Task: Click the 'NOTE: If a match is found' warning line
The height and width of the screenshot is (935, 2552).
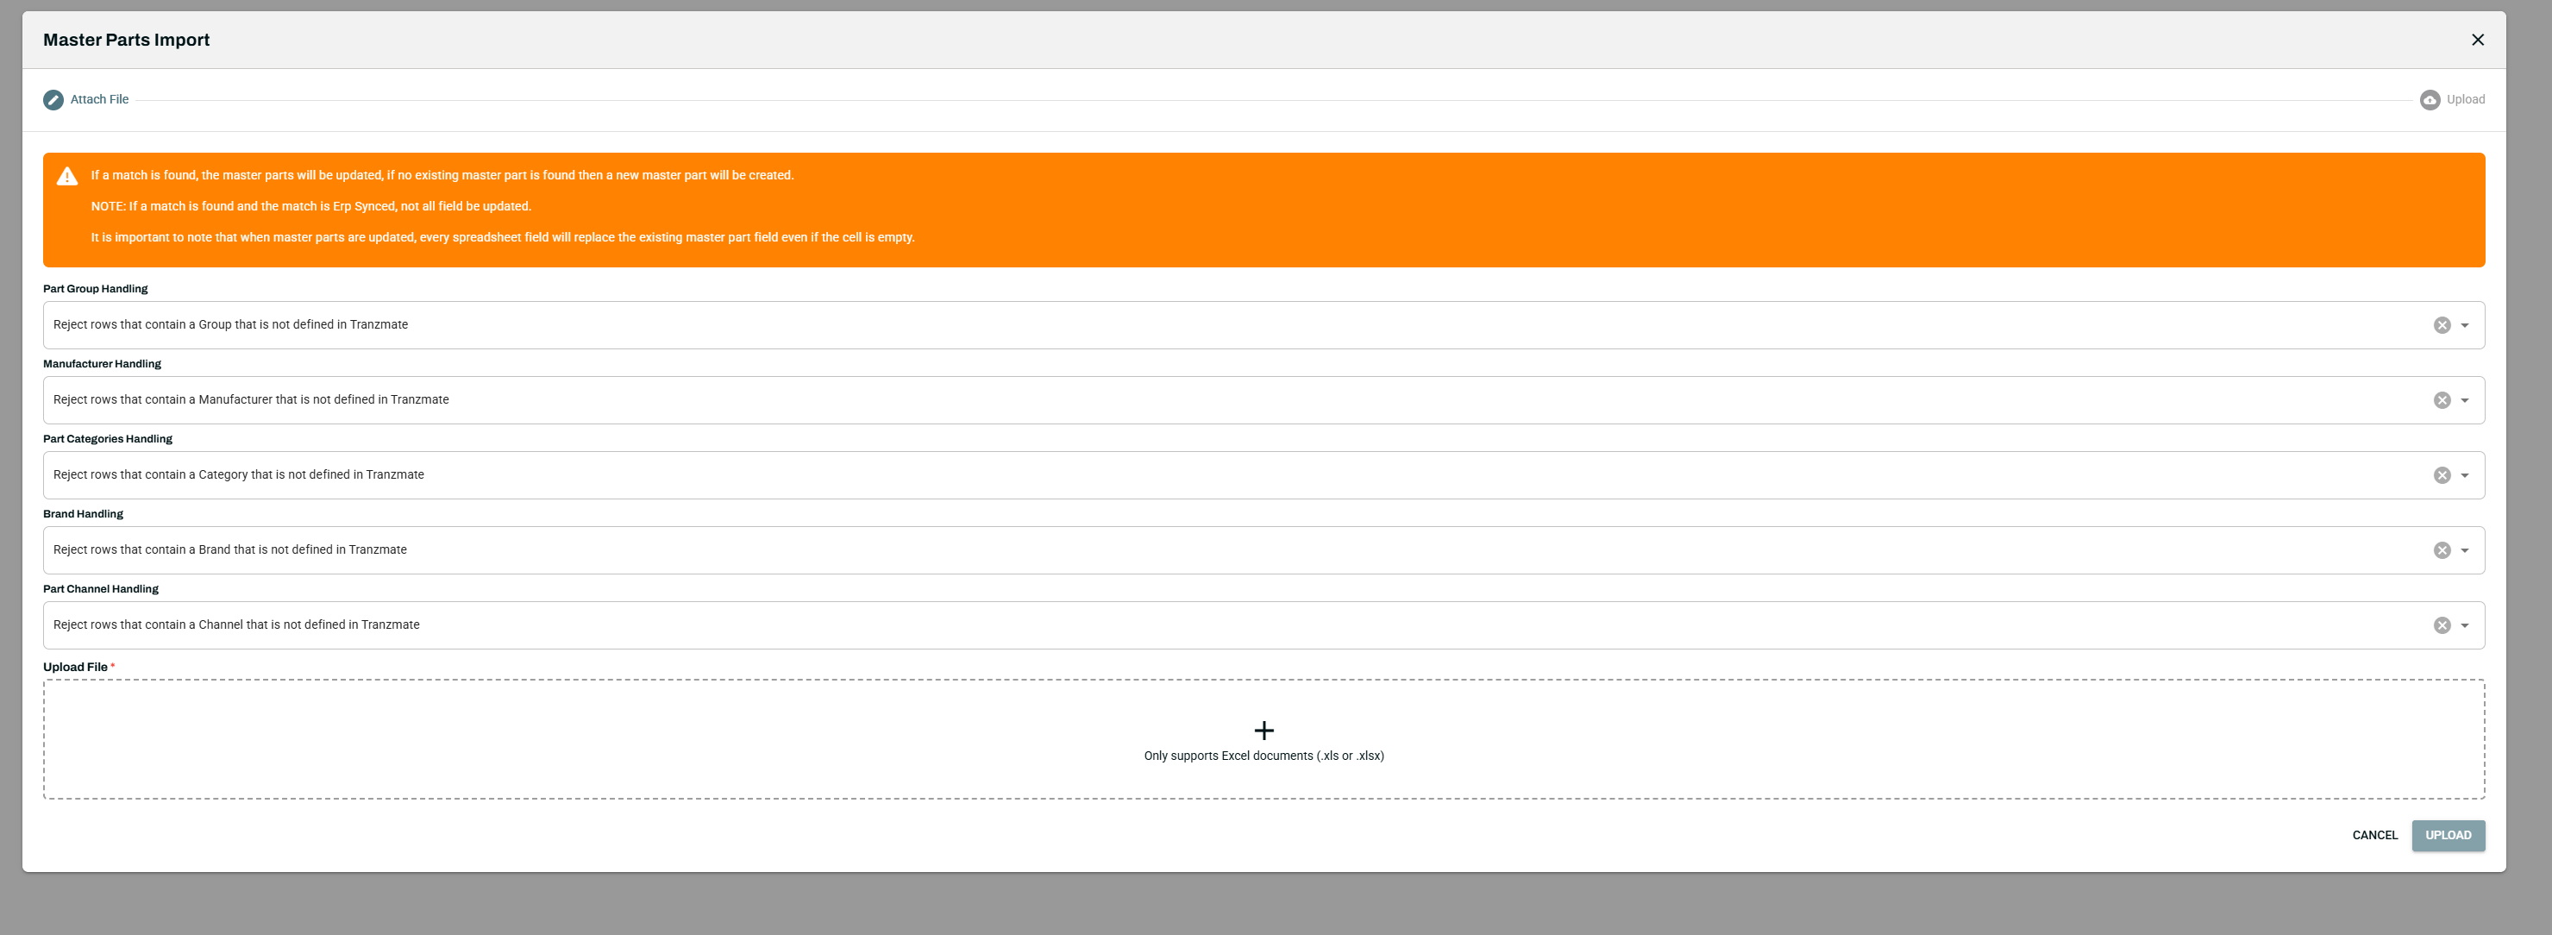Action: pos(311,206)
